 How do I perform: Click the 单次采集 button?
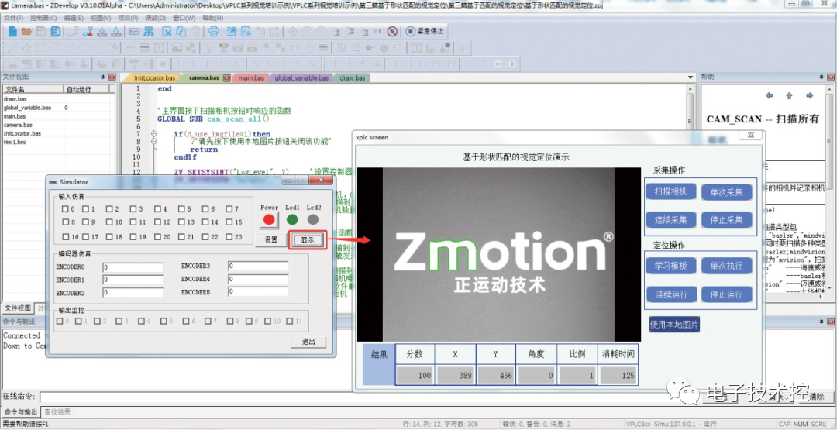click(727, 192)
